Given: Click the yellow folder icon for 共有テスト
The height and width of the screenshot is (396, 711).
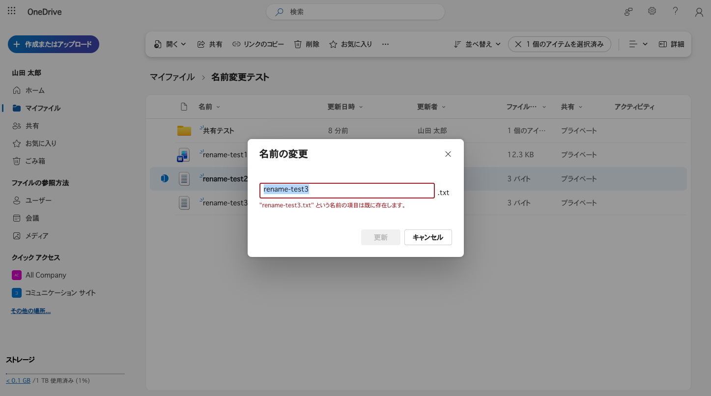Looking at the screenshot, I should pyautogui.click(x=184, y=131).
